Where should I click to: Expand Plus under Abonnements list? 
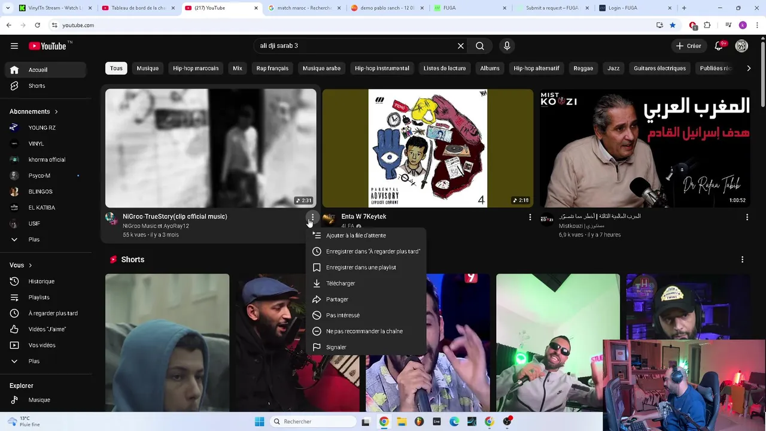click(46, 239)
